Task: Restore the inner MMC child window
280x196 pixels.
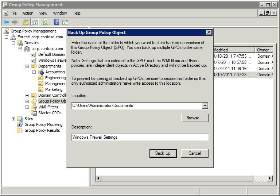Action: click(x=268, y=13)
